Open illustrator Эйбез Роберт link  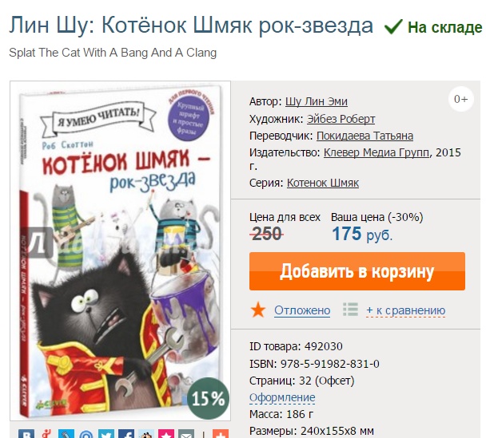click(x=341, y=119)
